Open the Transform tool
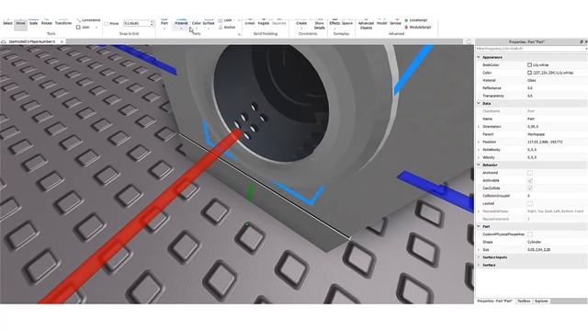 click(63, 23)
